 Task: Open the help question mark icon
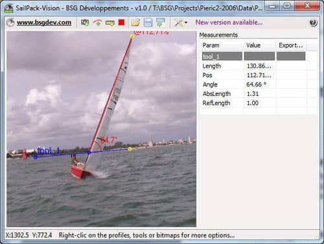(x=313, y=23)
